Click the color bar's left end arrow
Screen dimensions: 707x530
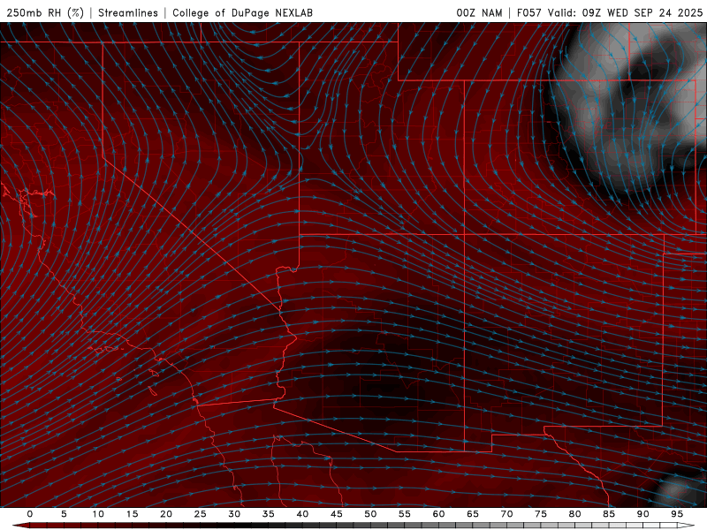point(19,526)
